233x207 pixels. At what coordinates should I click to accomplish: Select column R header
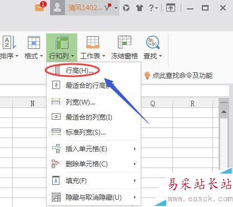[193, 103]
